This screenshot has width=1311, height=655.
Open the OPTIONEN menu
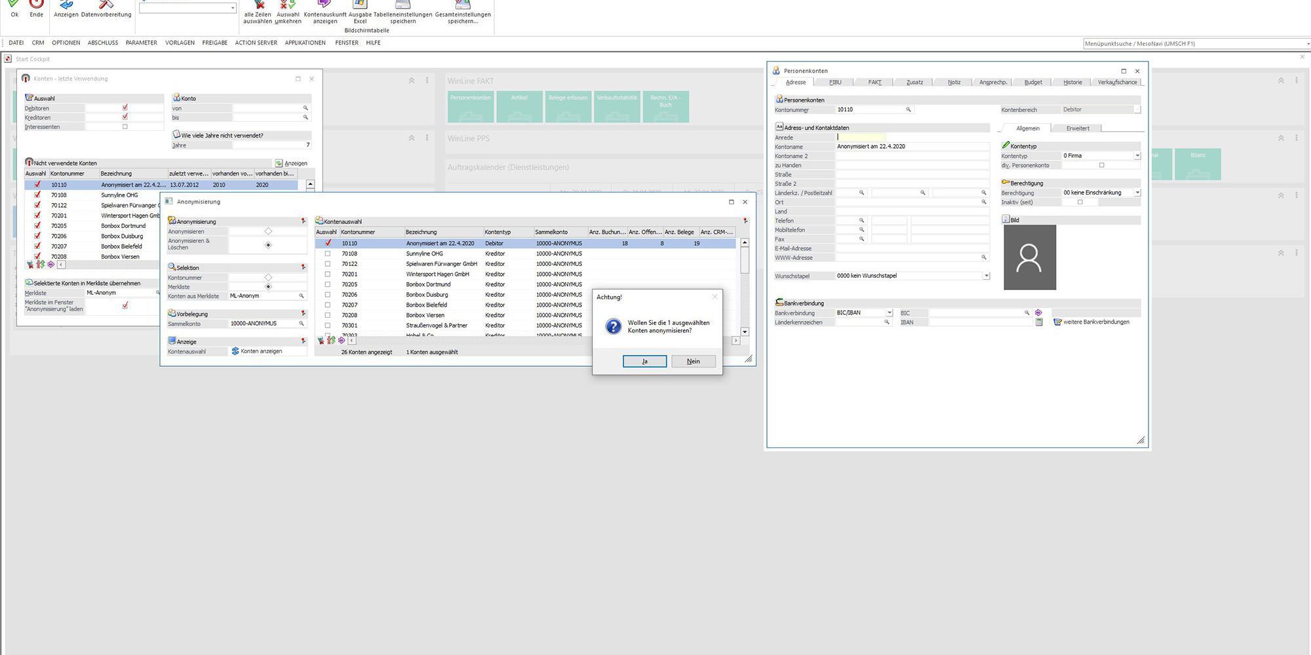coord(66,43)
